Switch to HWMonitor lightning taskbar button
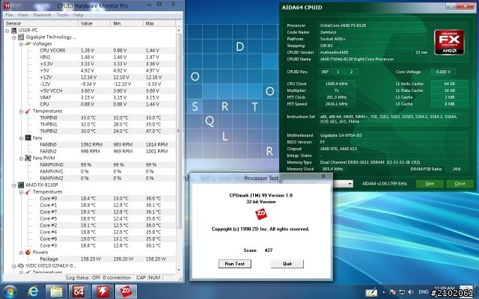This screenshot has width=479, height=299. 103,292
